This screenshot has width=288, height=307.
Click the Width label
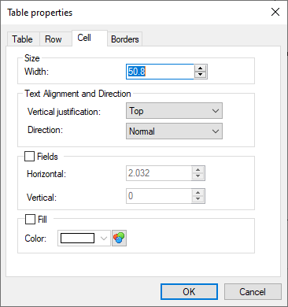36,72
